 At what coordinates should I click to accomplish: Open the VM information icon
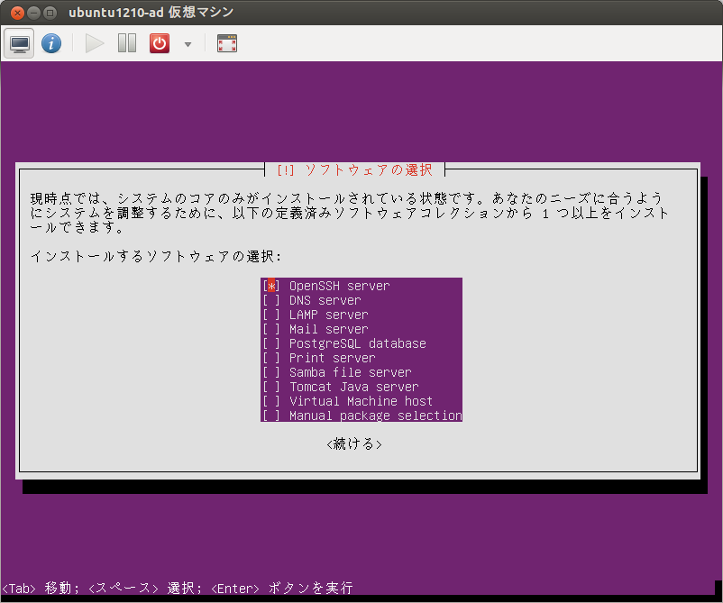tap(51, 42)
